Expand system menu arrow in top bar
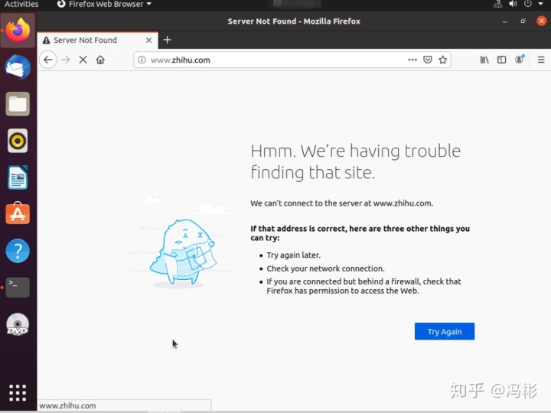Image resolution: width=551 pixels, height=413 pixels. click(x=541, y=5)
